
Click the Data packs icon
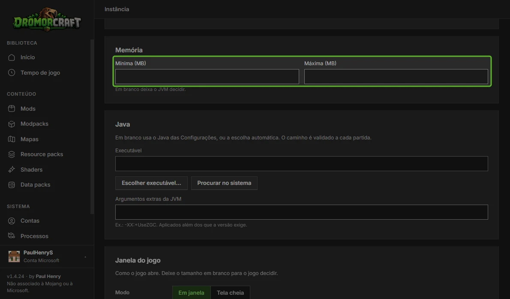[12, 184]
